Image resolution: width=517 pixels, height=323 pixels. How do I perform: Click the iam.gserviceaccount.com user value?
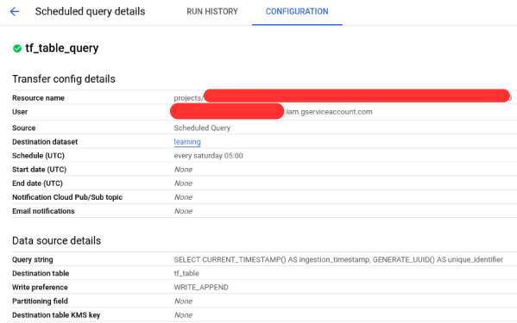tap(329, 112)
